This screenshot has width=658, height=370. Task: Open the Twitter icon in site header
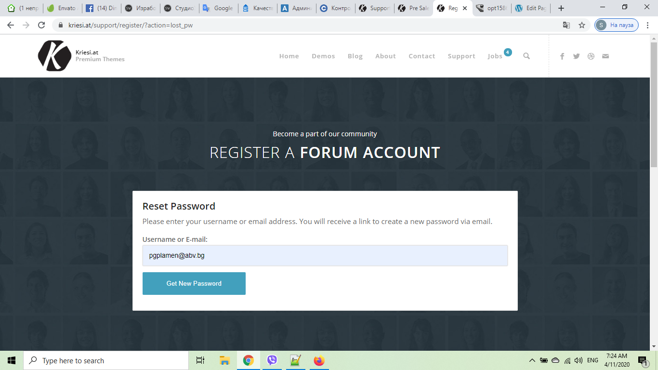point(577,56)
